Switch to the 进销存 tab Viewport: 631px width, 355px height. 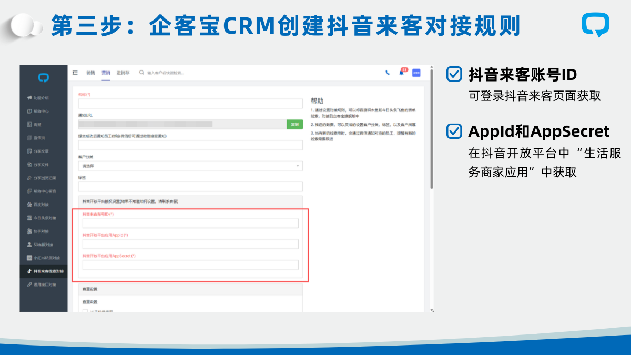(123, 73)
